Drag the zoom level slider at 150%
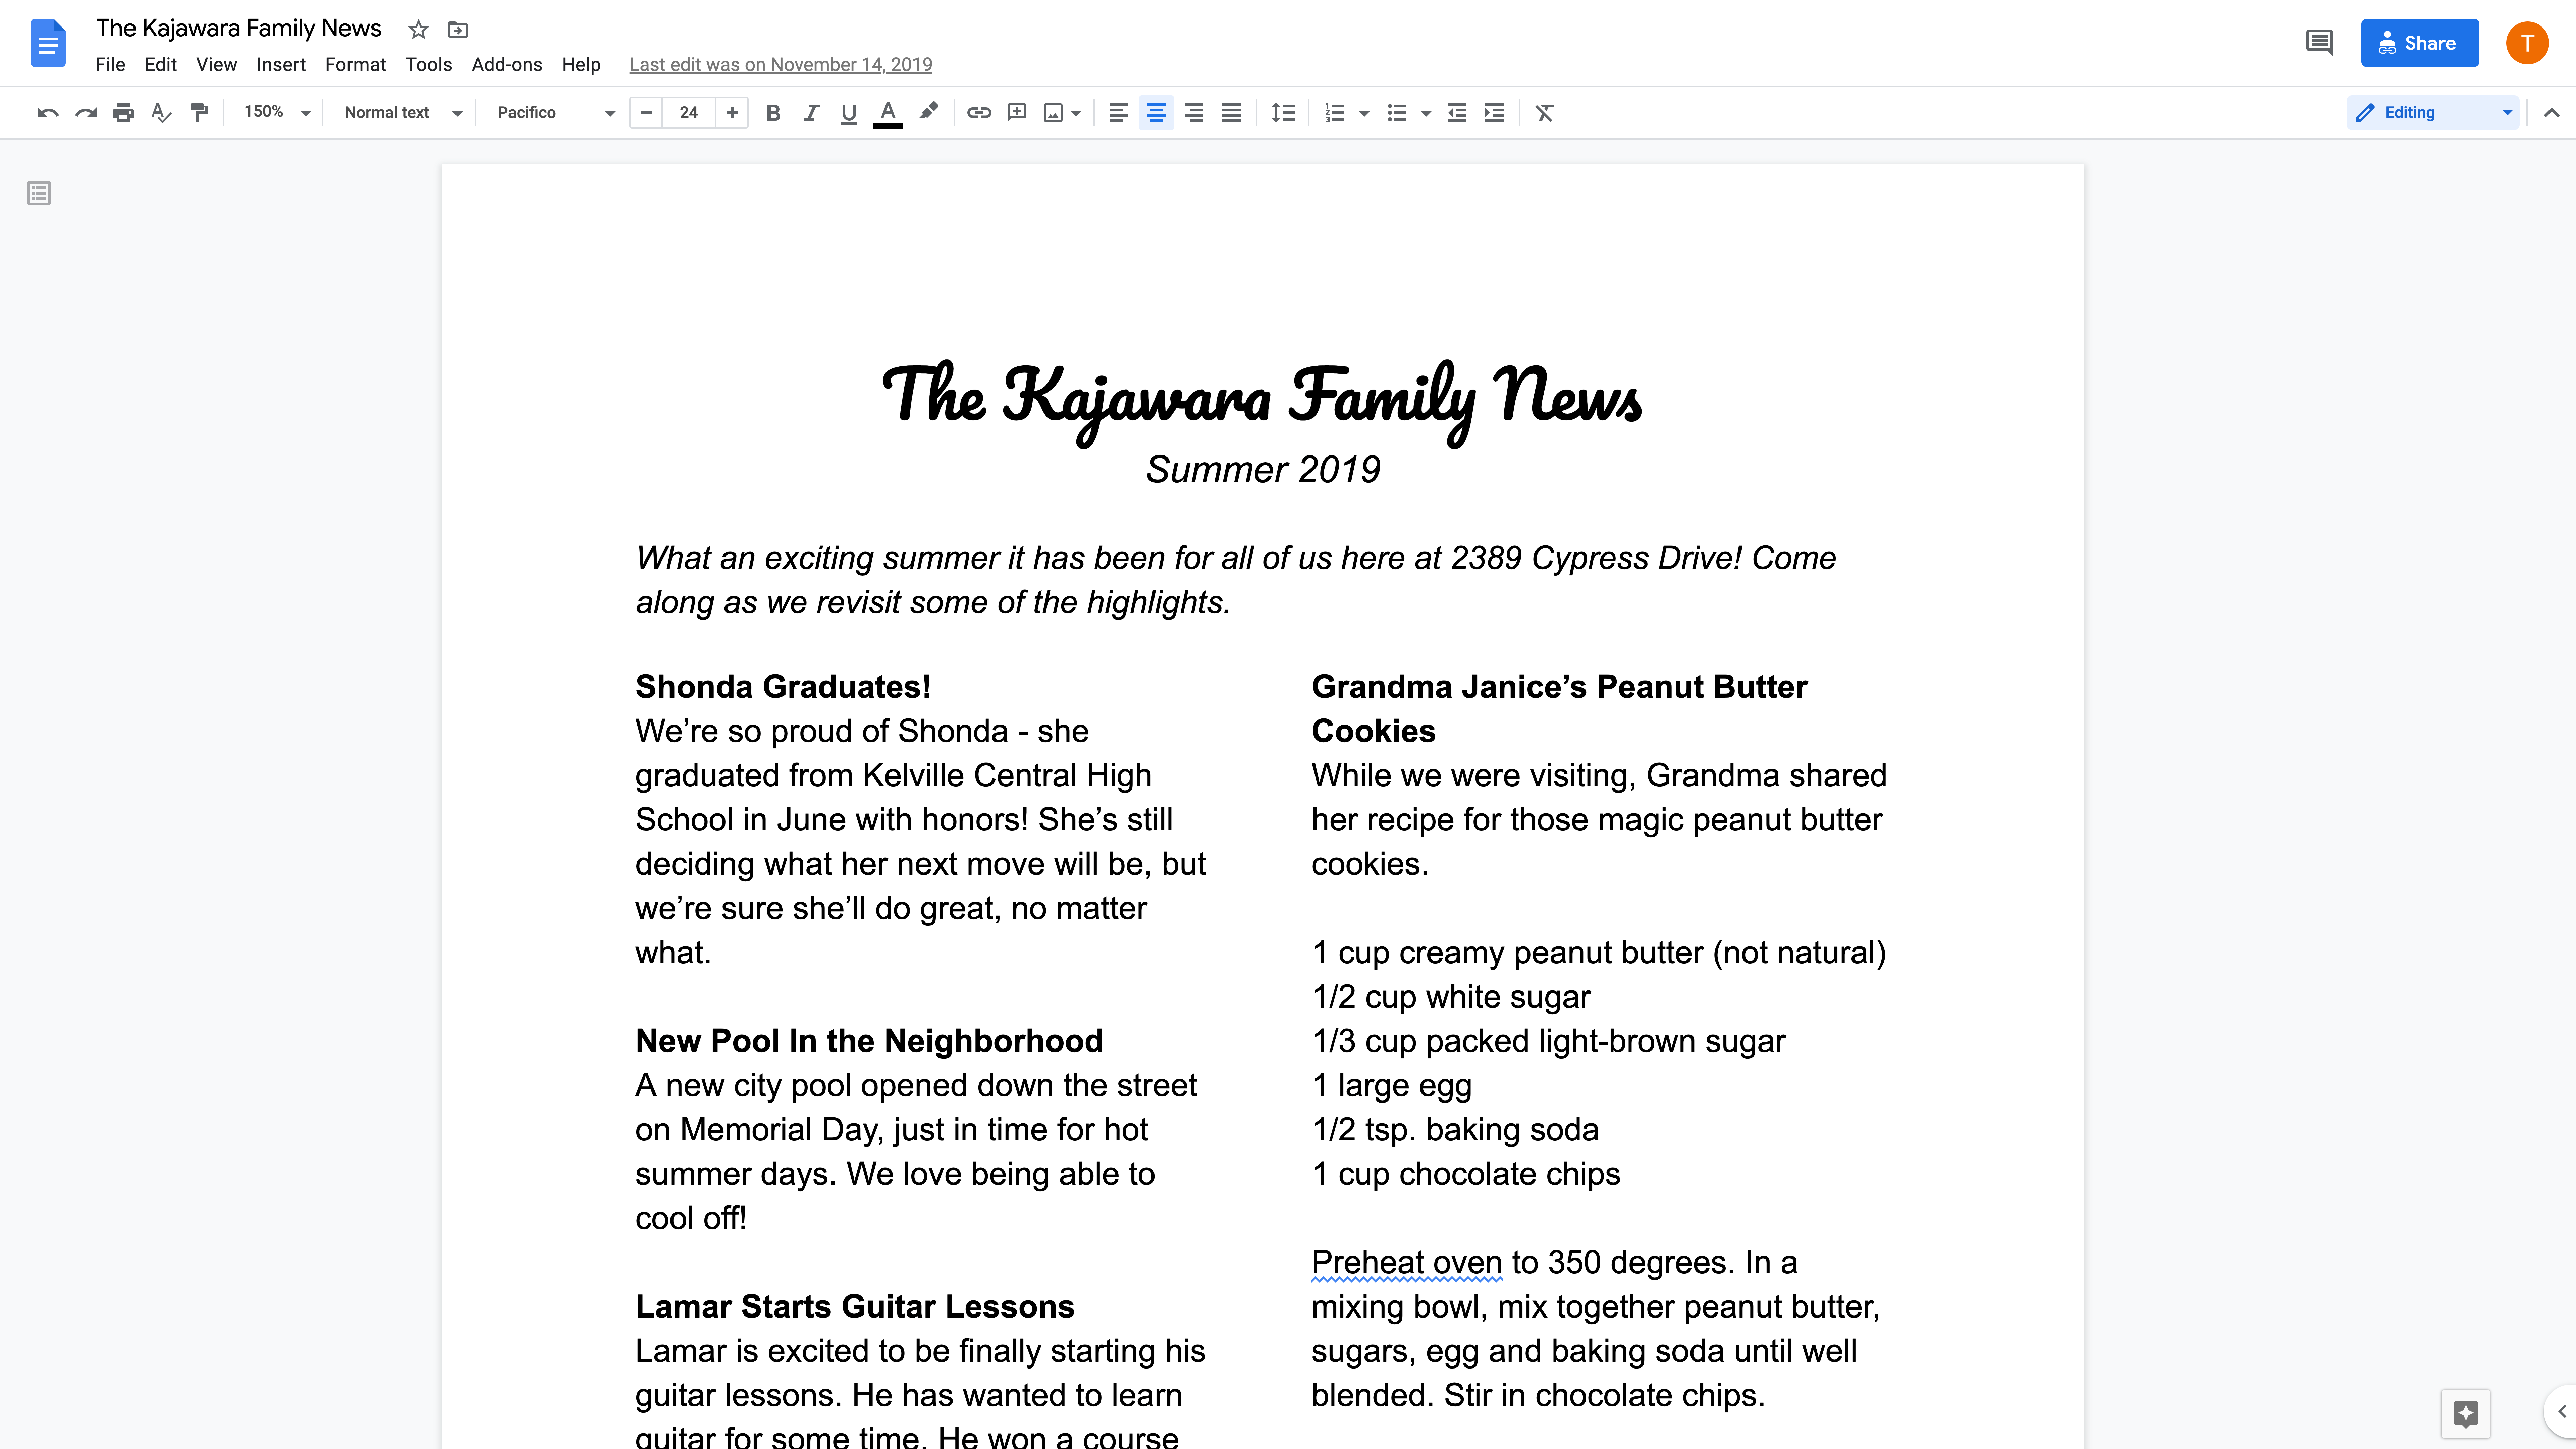 coord(274,111)
